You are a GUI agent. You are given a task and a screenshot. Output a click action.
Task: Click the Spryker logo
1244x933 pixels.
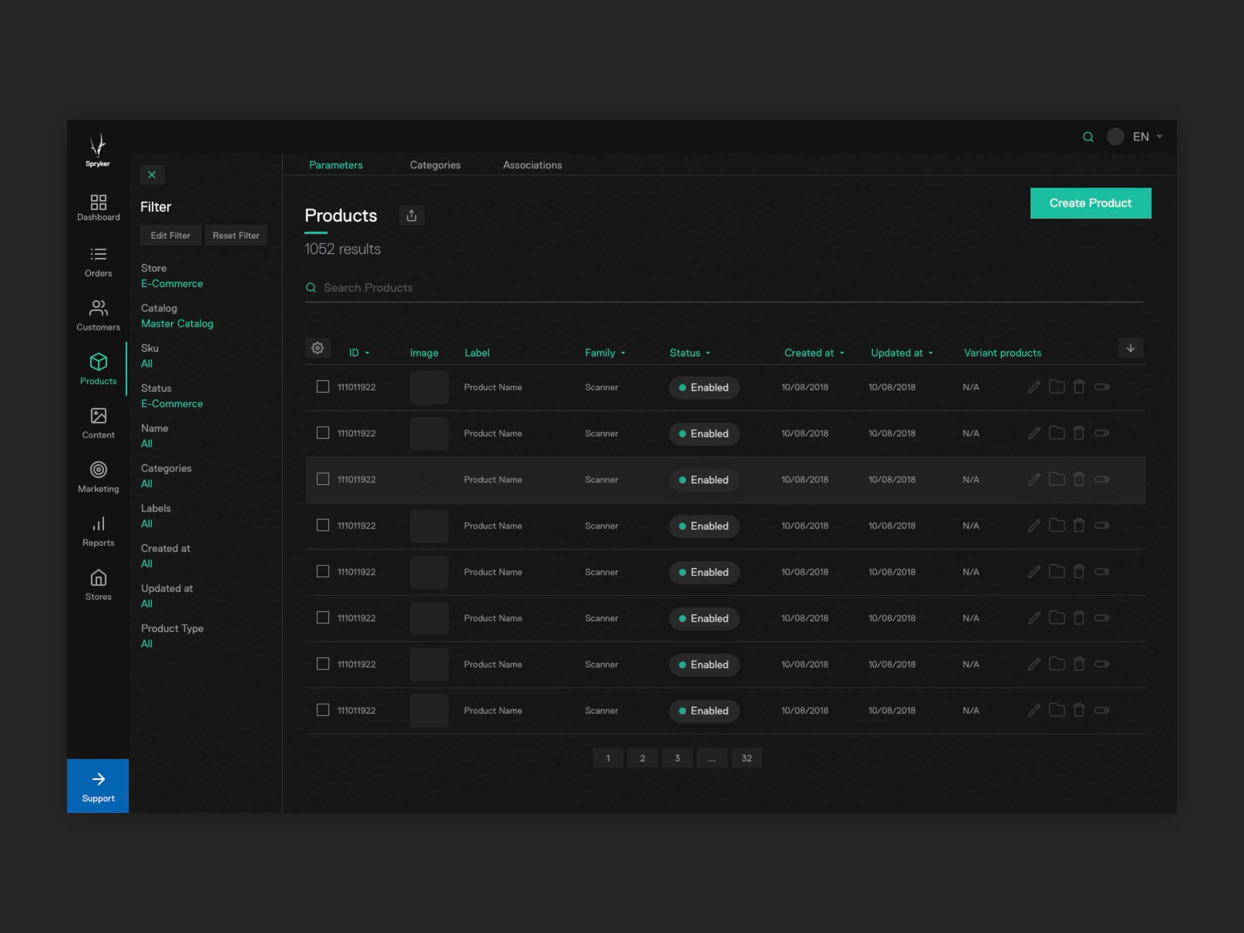point(98,150)
